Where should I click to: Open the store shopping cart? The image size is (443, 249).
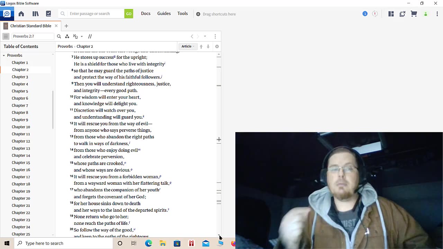pyautogui.click(x=414, y=14)
